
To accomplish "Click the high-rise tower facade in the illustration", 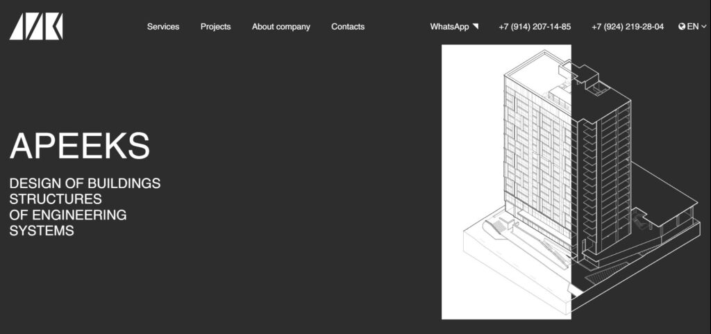I will pyautogui.click(x=538, y=153).
